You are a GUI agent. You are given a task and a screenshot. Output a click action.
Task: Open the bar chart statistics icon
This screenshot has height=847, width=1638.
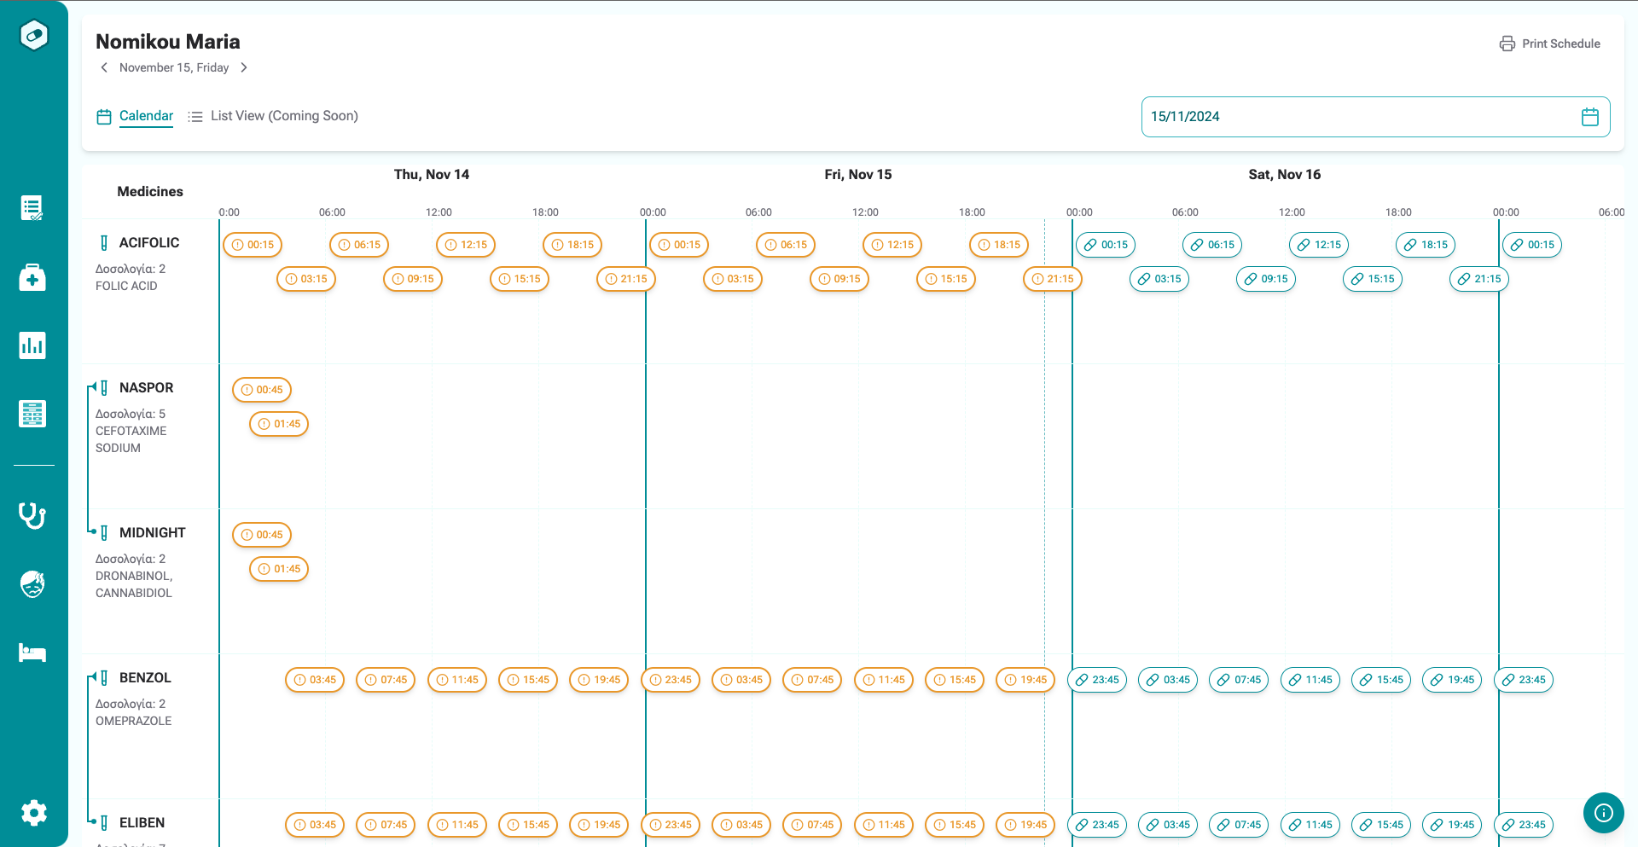click(32, 345)
